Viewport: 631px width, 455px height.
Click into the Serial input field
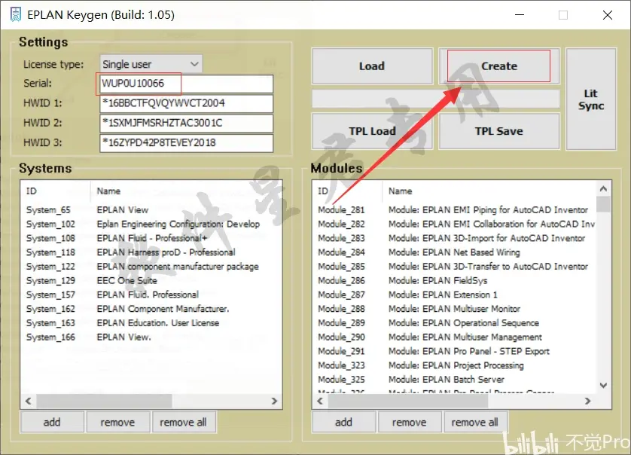pyautogui.click(x=186, y=84)
